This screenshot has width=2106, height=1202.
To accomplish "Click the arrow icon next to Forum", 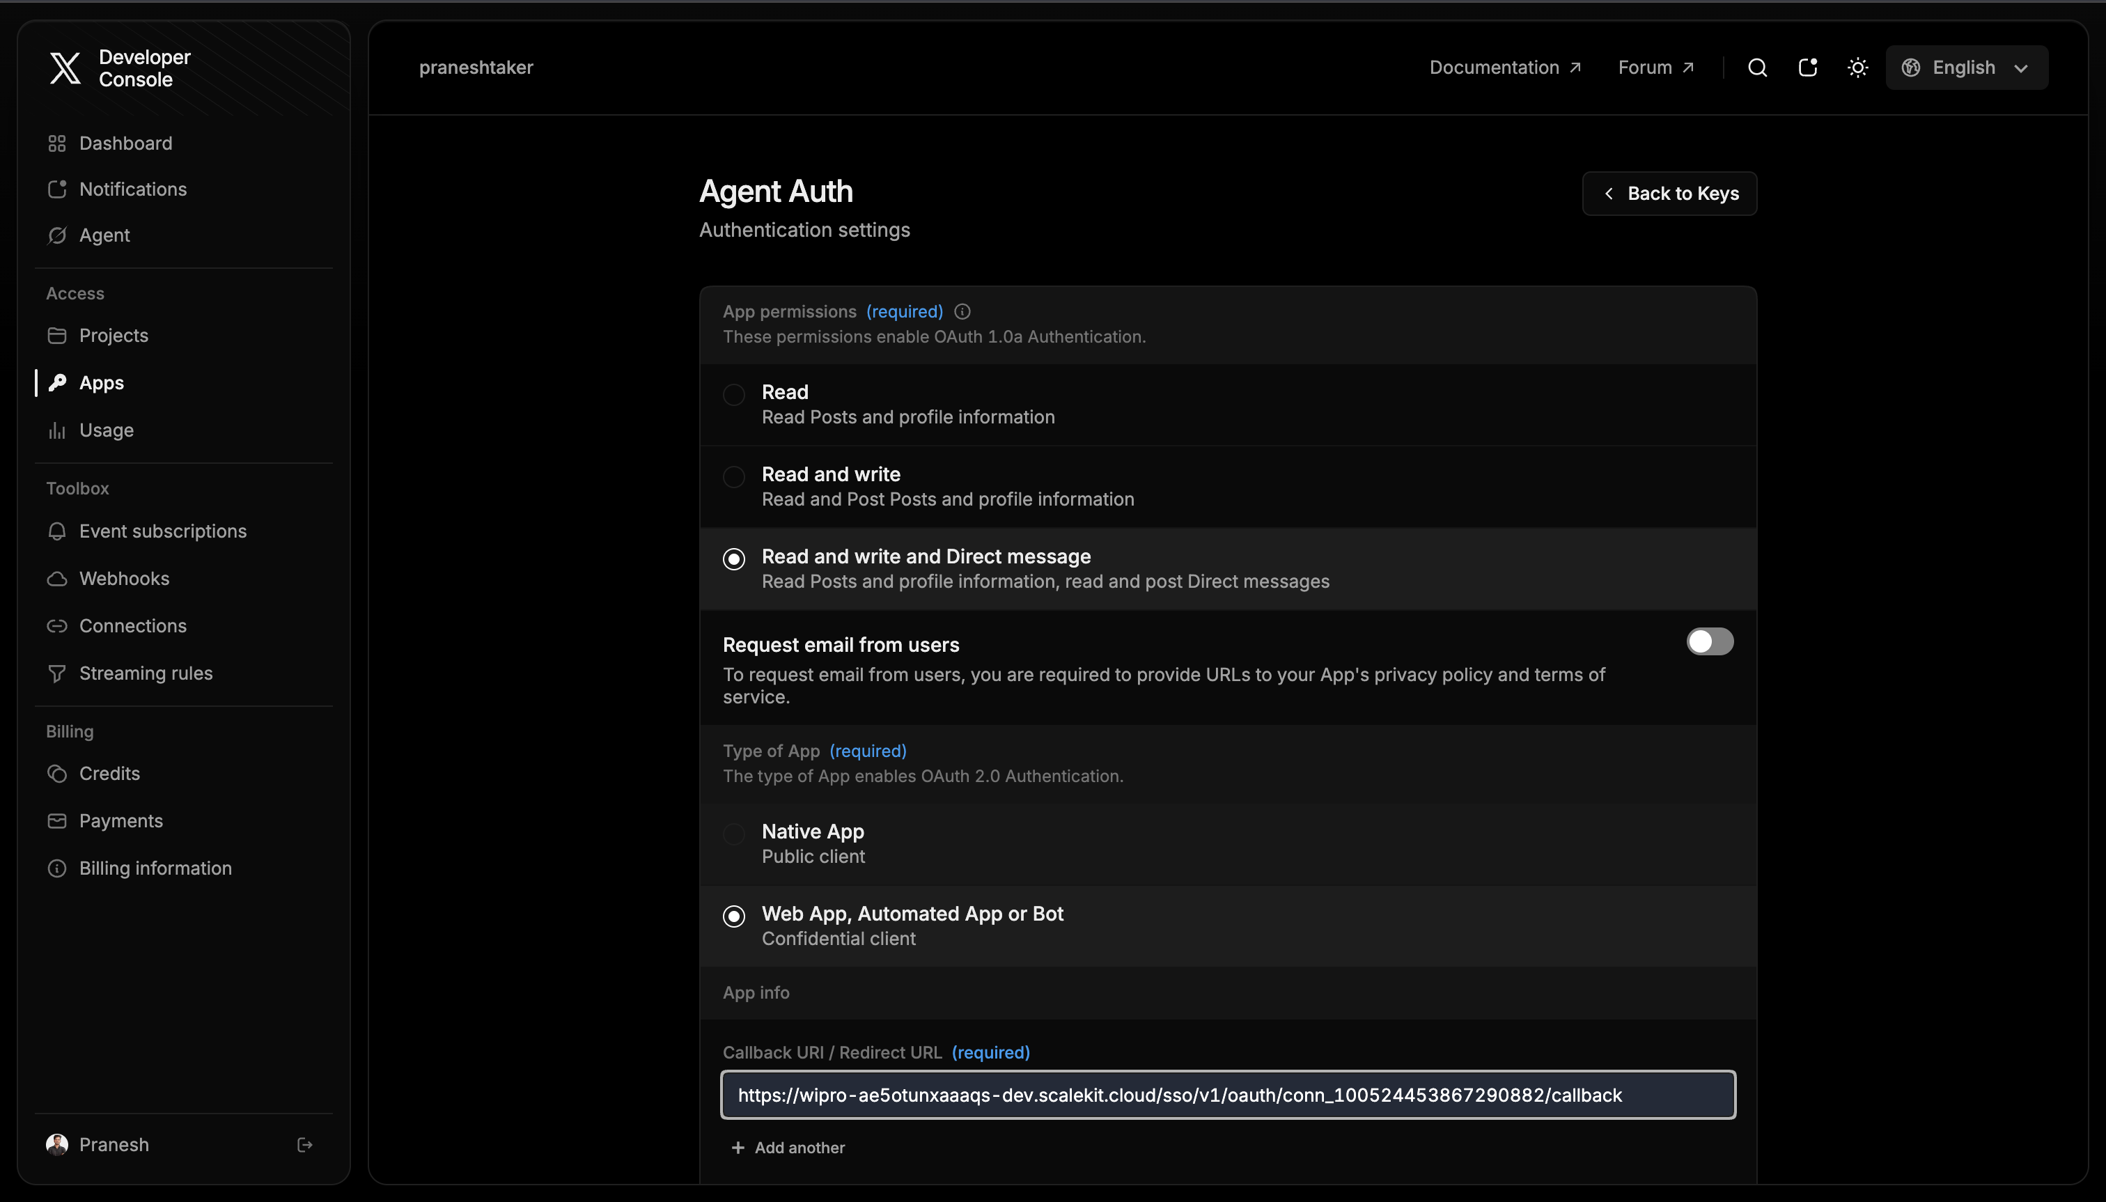I will click(1687, 68).
